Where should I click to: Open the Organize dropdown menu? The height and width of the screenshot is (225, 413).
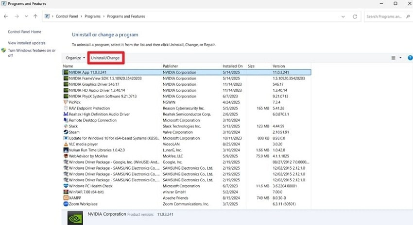[x=75, y=58]
